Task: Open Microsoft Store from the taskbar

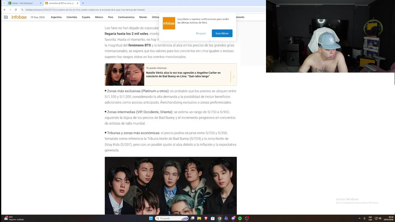Action: click(213, 218)
